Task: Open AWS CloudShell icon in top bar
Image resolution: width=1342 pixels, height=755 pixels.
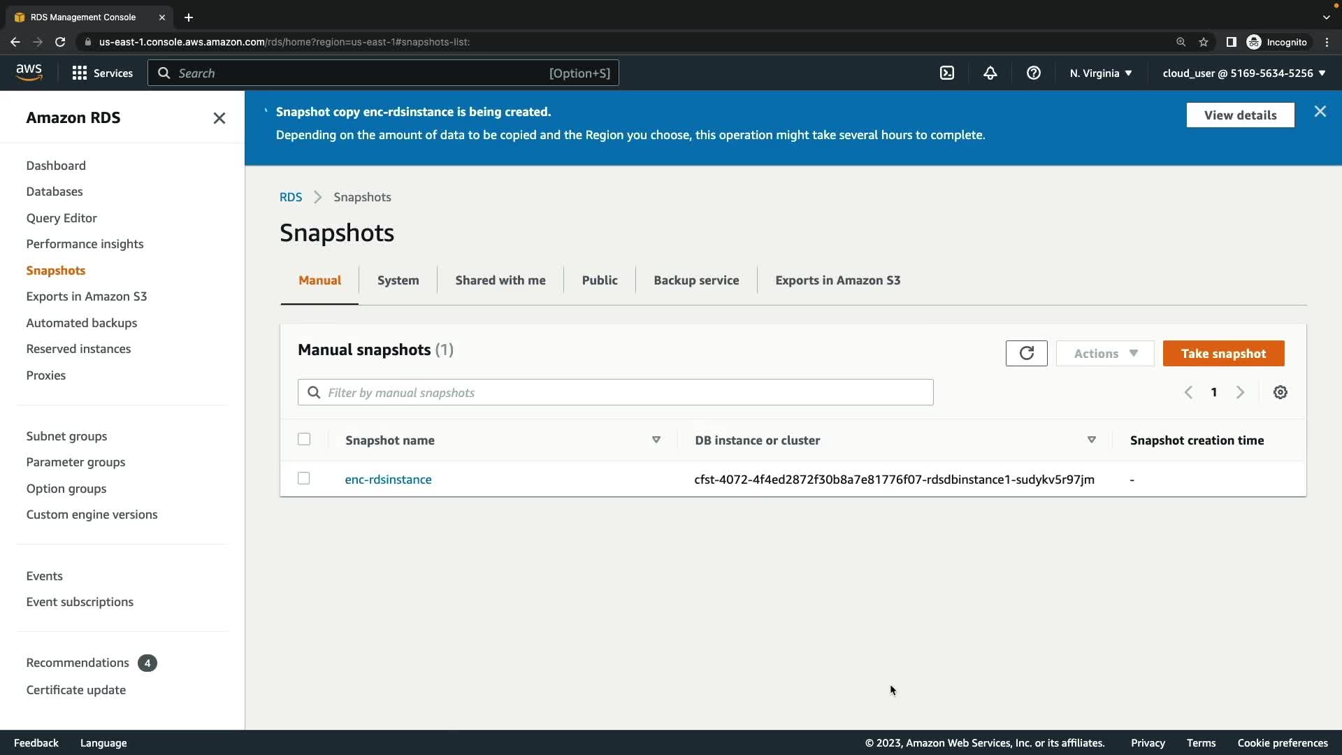Action: click(946, 73)
